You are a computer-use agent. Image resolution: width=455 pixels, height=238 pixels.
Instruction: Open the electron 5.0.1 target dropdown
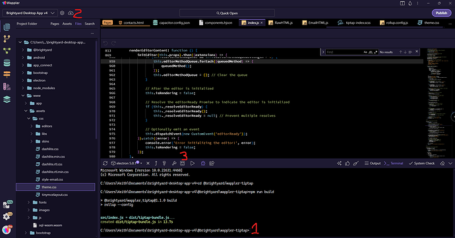[x=127, y=164]
